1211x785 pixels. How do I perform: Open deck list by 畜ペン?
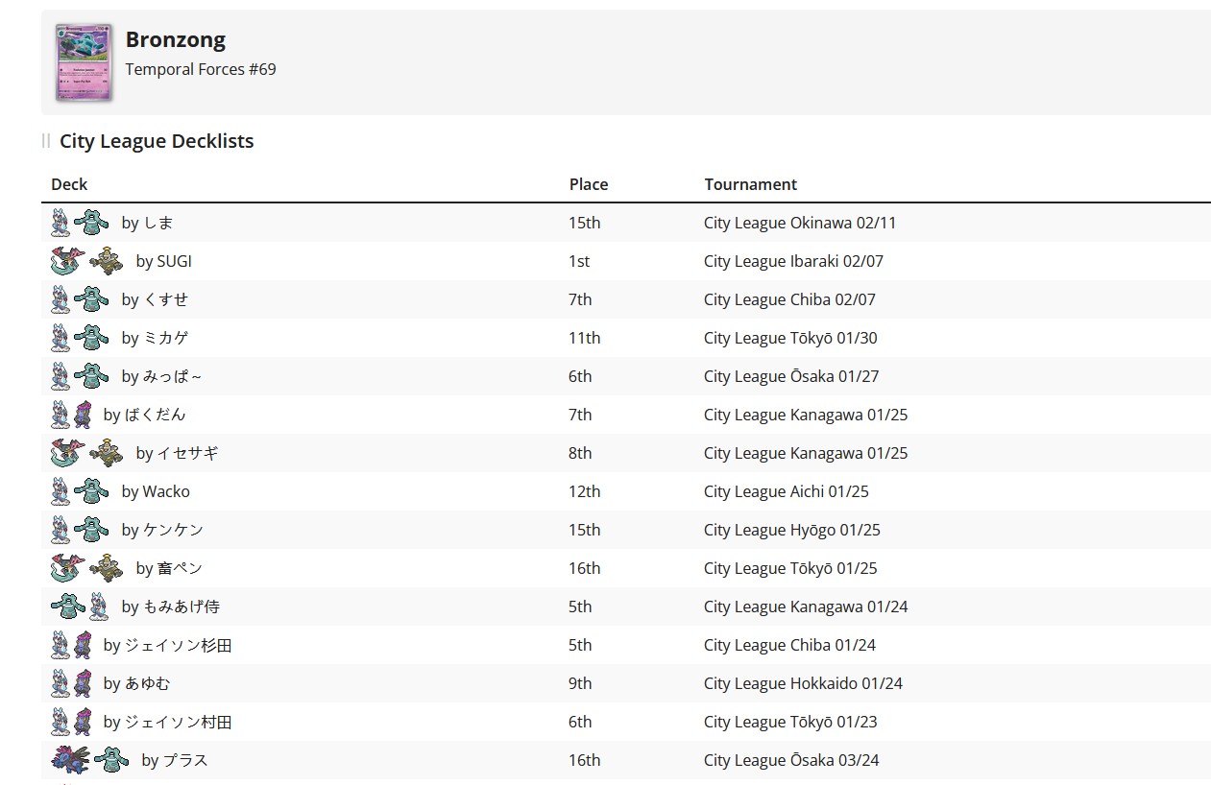[x=170, y=568]
